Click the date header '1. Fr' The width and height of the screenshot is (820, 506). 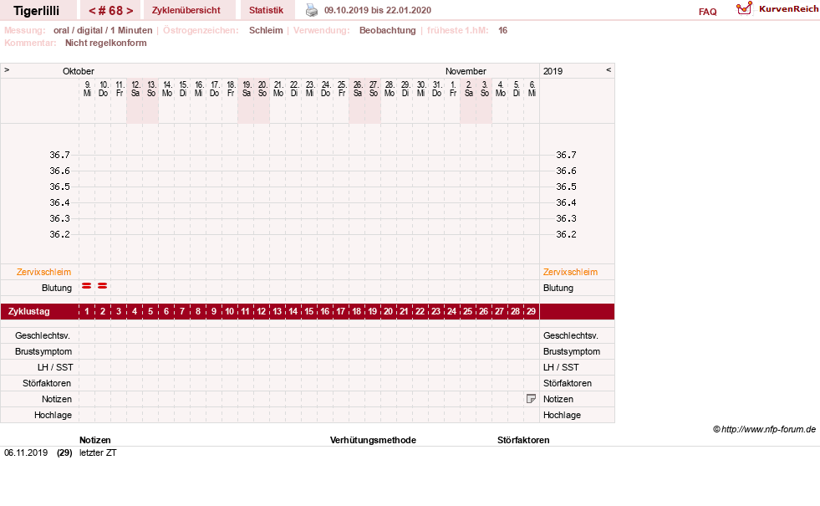coord(453,89)
